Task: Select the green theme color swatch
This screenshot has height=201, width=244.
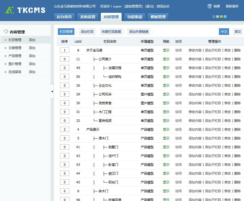Action: tap(221, 17)
